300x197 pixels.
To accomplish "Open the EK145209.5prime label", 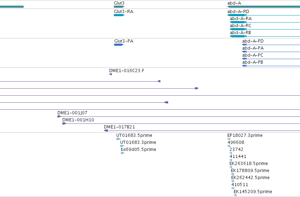I will pos(253,192).
